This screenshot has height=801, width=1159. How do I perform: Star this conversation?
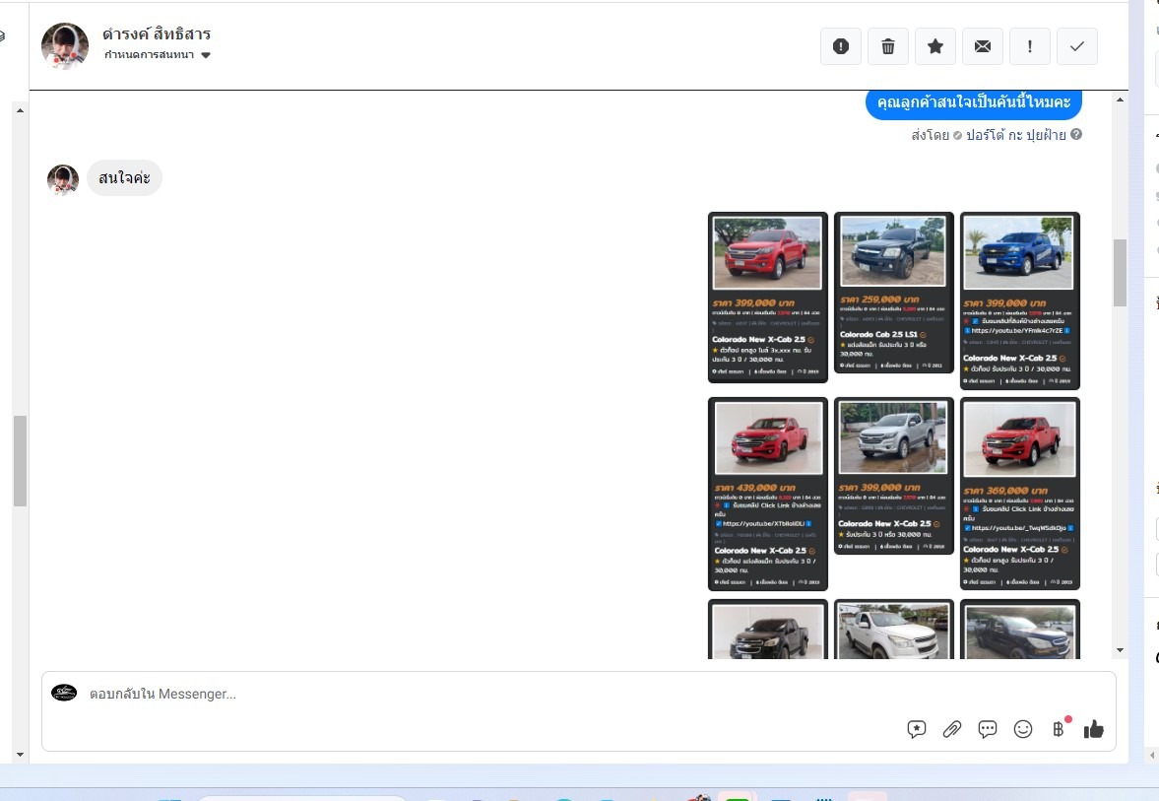(934, 46)
